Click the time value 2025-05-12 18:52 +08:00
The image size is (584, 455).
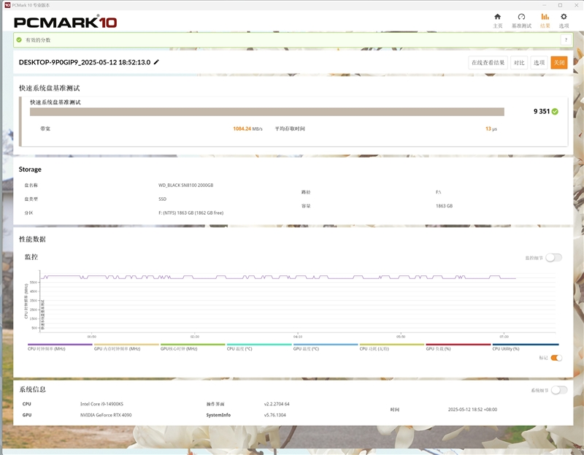(472, 409)
